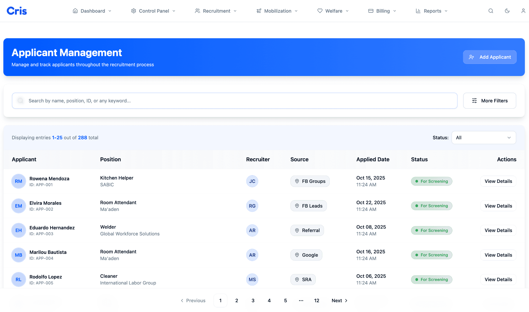Screen dimensions: 529x312
Task: Open the user profile icon
Action: pyautogui.click(x=523, y=11)
